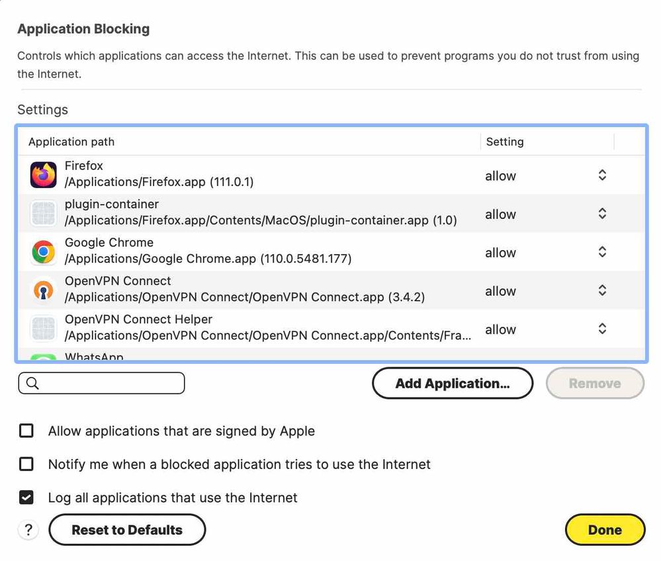Click the Setting column header
661x561 pixels.
point(505,142)
